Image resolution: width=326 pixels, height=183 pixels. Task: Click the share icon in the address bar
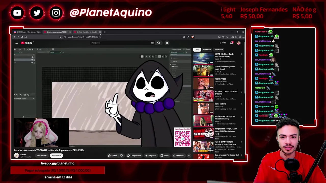[188, 37]
